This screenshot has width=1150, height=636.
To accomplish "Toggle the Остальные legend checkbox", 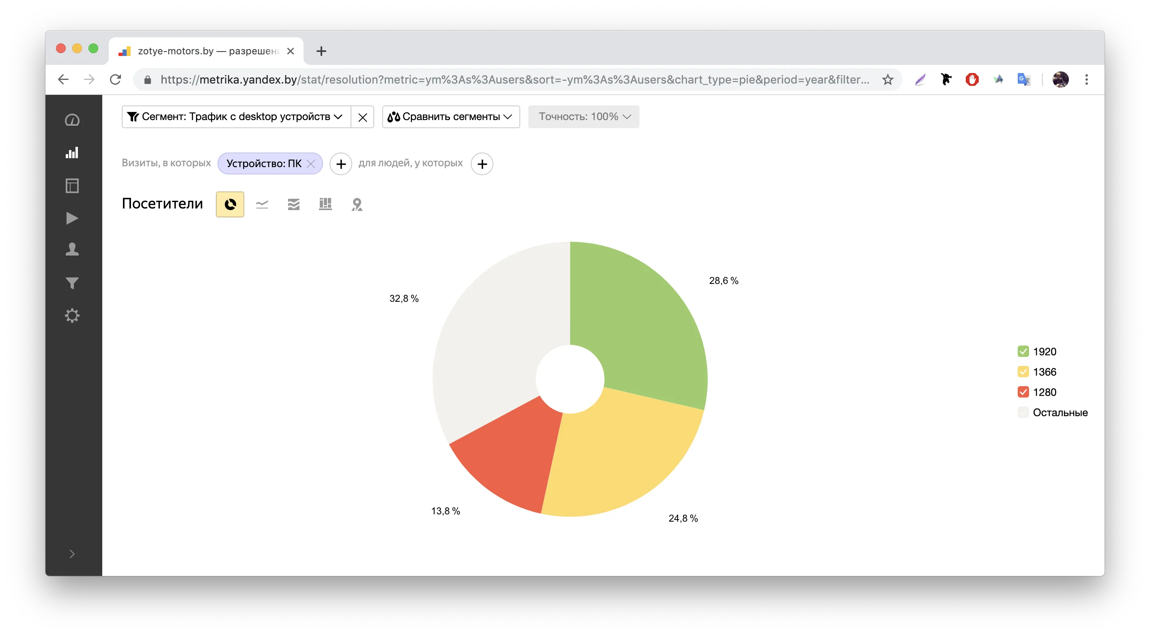I will point(1023,413).
